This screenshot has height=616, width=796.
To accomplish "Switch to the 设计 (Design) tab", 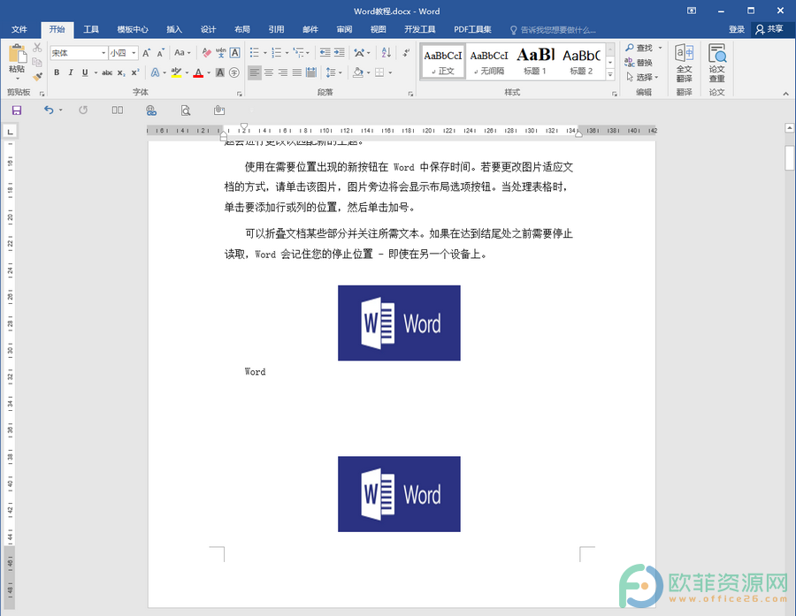I will coord(208,29).
